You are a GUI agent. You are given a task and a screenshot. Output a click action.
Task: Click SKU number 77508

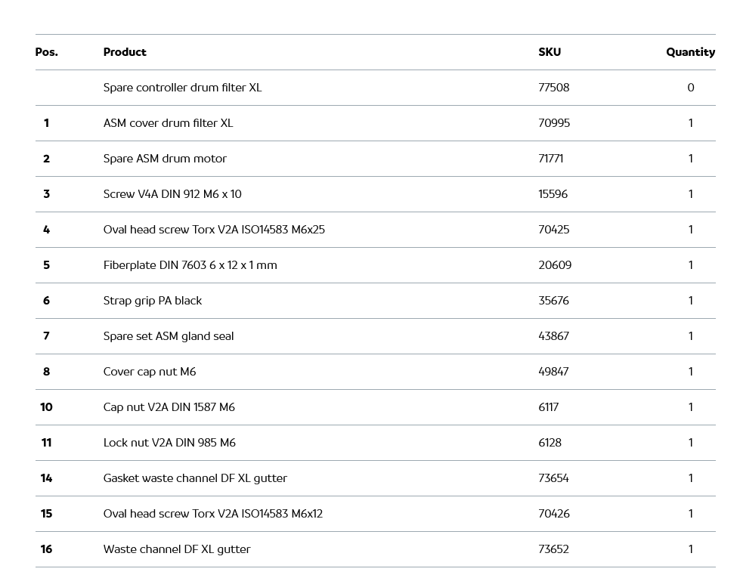coord(553,88)
